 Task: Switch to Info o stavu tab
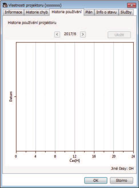(x=106, y=12)
